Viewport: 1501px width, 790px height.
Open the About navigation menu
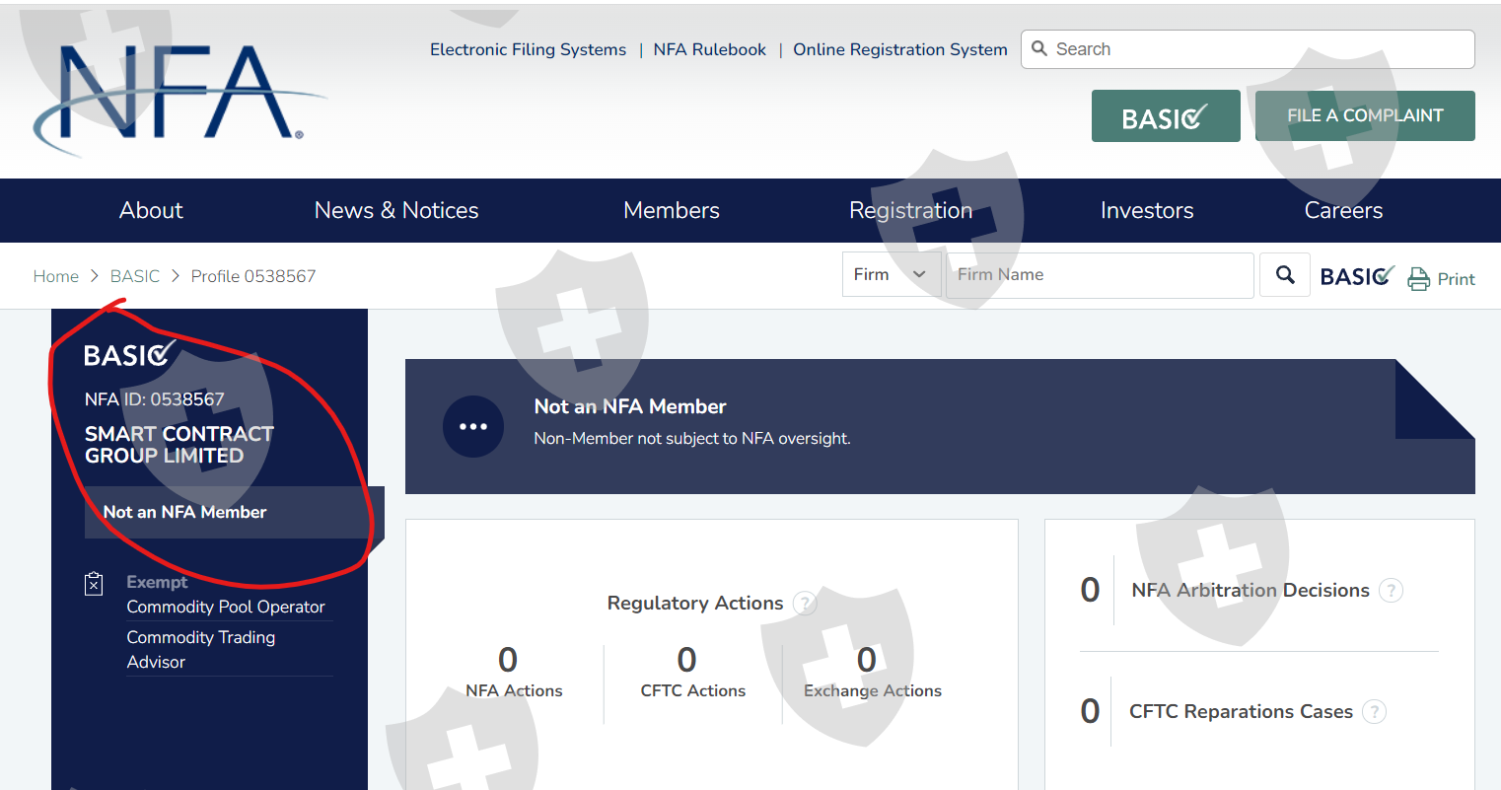coord(151,210)
